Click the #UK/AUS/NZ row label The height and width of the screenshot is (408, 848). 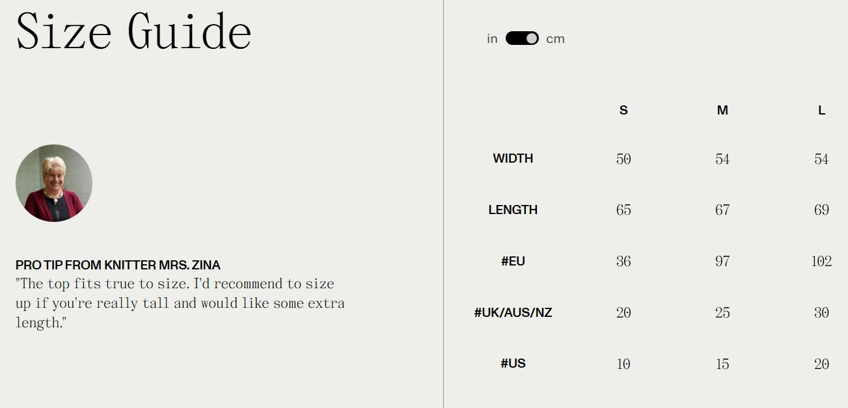tap(513, 312)
